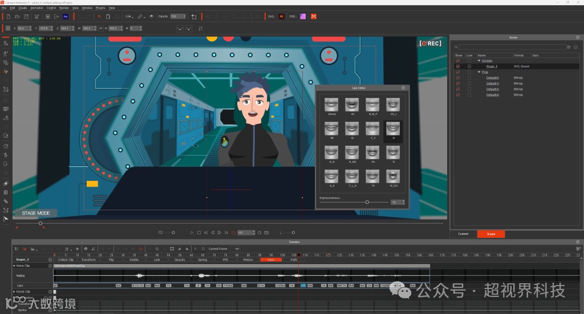The image size is (584, 314).
Task: Click the X position stepper arrows
Action: pos(30,28)
